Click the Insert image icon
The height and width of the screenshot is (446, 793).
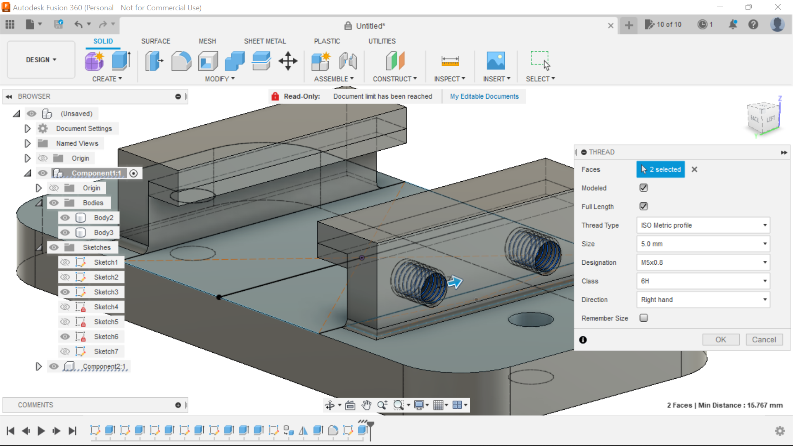(496, 61)
